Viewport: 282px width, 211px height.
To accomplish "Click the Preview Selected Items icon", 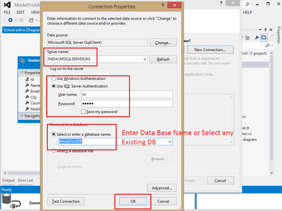I will pos(264,37).
